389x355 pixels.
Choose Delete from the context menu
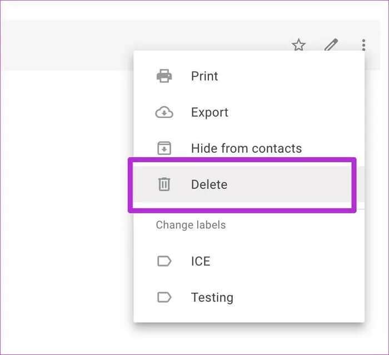click(209, 184)
